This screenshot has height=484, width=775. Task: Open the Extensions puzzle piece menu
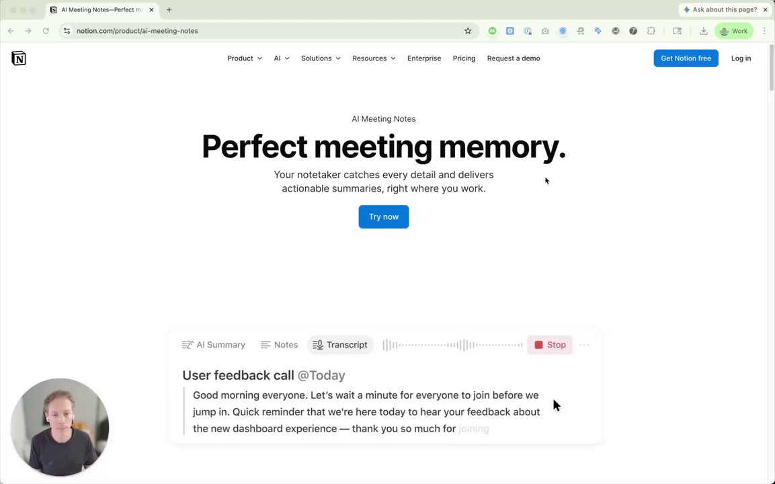[651, 31]
